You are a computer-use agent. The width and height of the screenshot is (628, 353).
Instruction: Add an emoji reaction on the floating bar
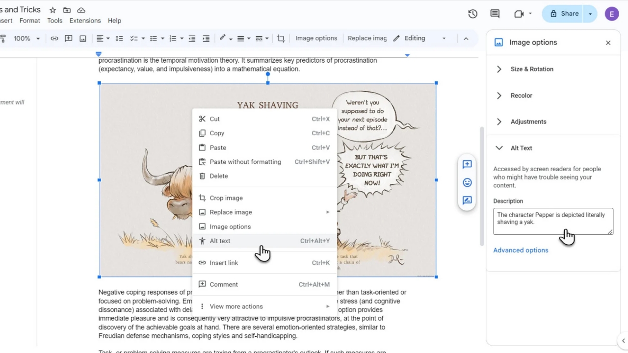(467, 182)
